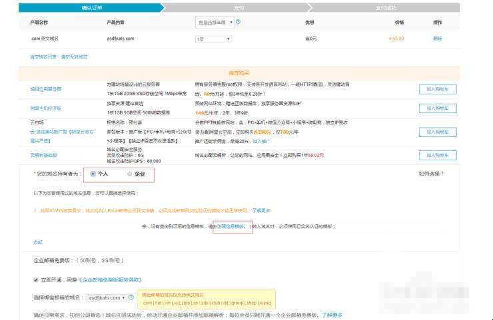Image resolution: width=493 pixels, height=320 pixels.
Task: Toggle the 立即开通 checkbox
Action: [x=36, y=279]
